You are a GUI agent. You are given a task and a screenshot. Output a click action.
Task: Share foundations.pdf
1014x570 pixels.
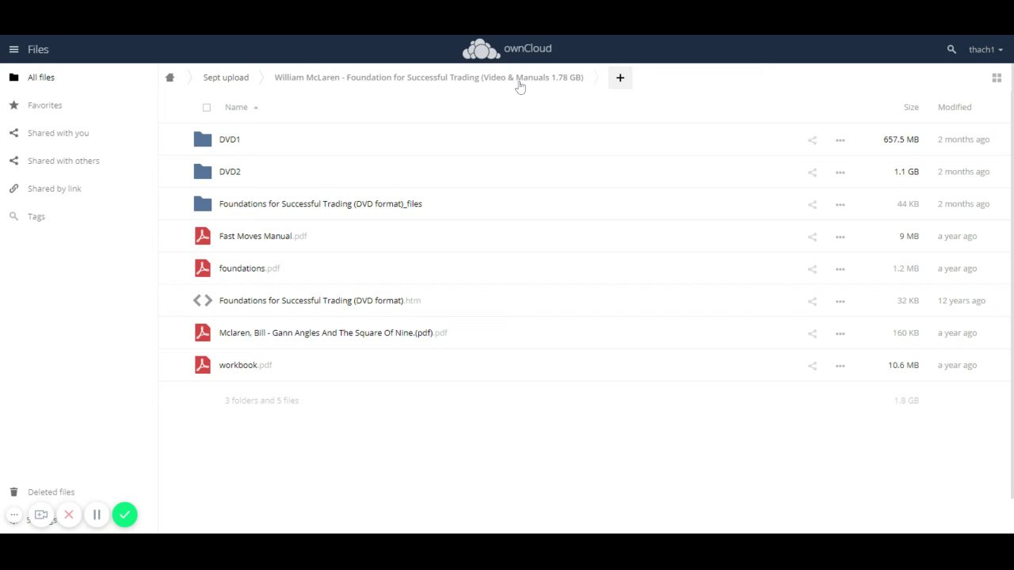pos(812,269)
